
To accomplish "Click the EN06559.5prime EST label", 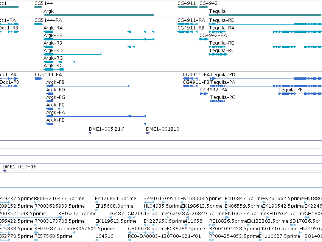I will click(x=244, y=206).
